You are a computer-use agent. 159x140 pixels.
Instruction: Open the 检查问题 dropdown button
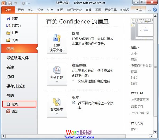click(x=57, y=75)
